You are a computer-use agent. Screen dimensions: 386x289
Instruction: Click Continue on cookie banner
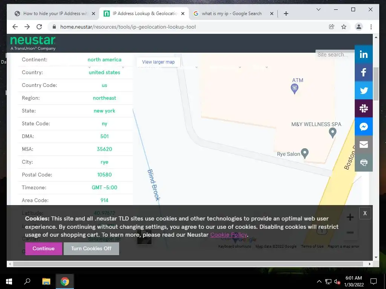[x=44, y=248]
